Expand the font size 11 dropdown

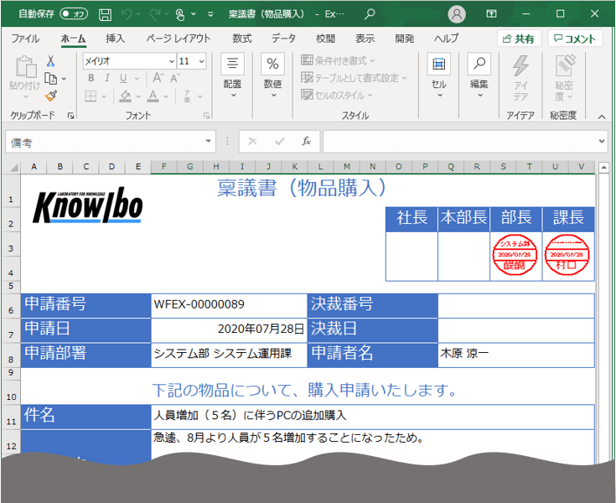click(202, 61)
